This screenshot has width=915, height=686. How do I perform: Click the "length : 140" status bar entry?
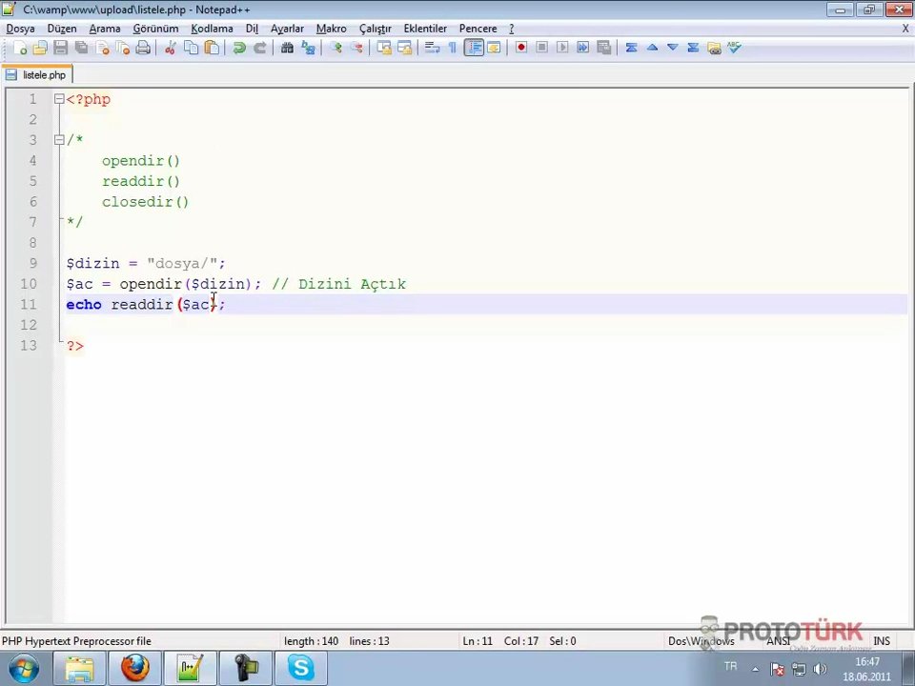click(x=311, y=641)
